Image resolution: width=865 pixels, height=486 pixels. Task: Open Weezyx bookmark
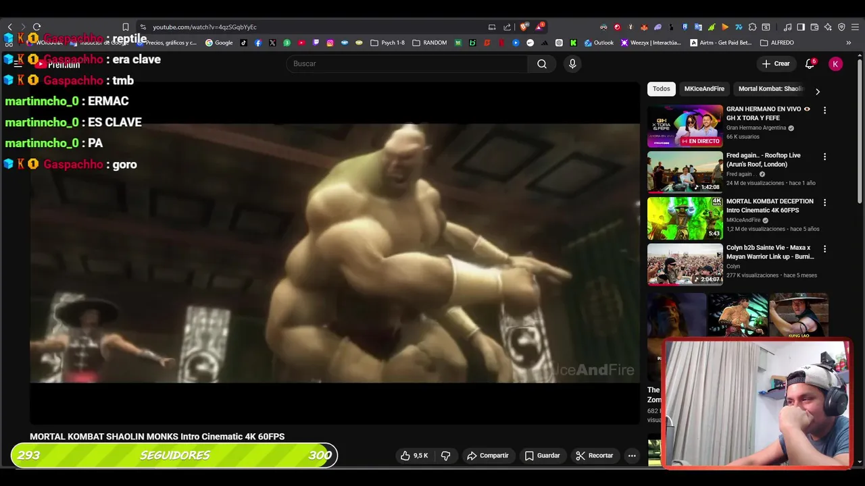tap(651, 43)
